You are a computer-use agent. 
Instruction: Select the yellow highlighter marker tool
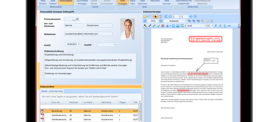tap(145, 26)
